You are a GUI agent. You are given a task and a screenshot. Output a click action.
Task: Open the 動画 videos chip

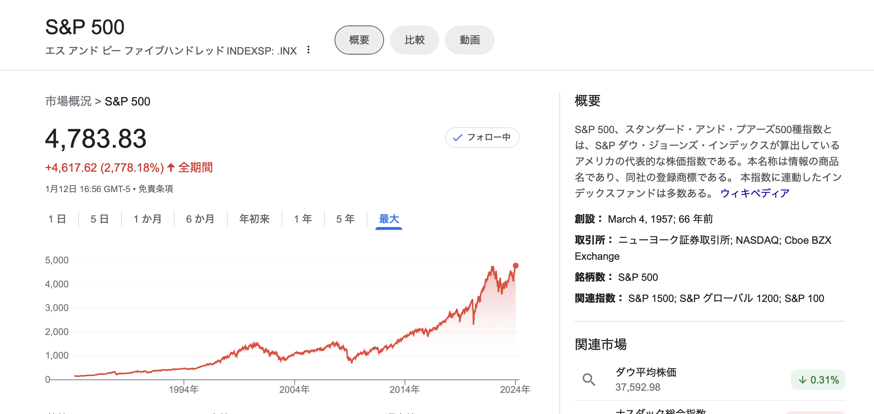click(x=470, y=40)
